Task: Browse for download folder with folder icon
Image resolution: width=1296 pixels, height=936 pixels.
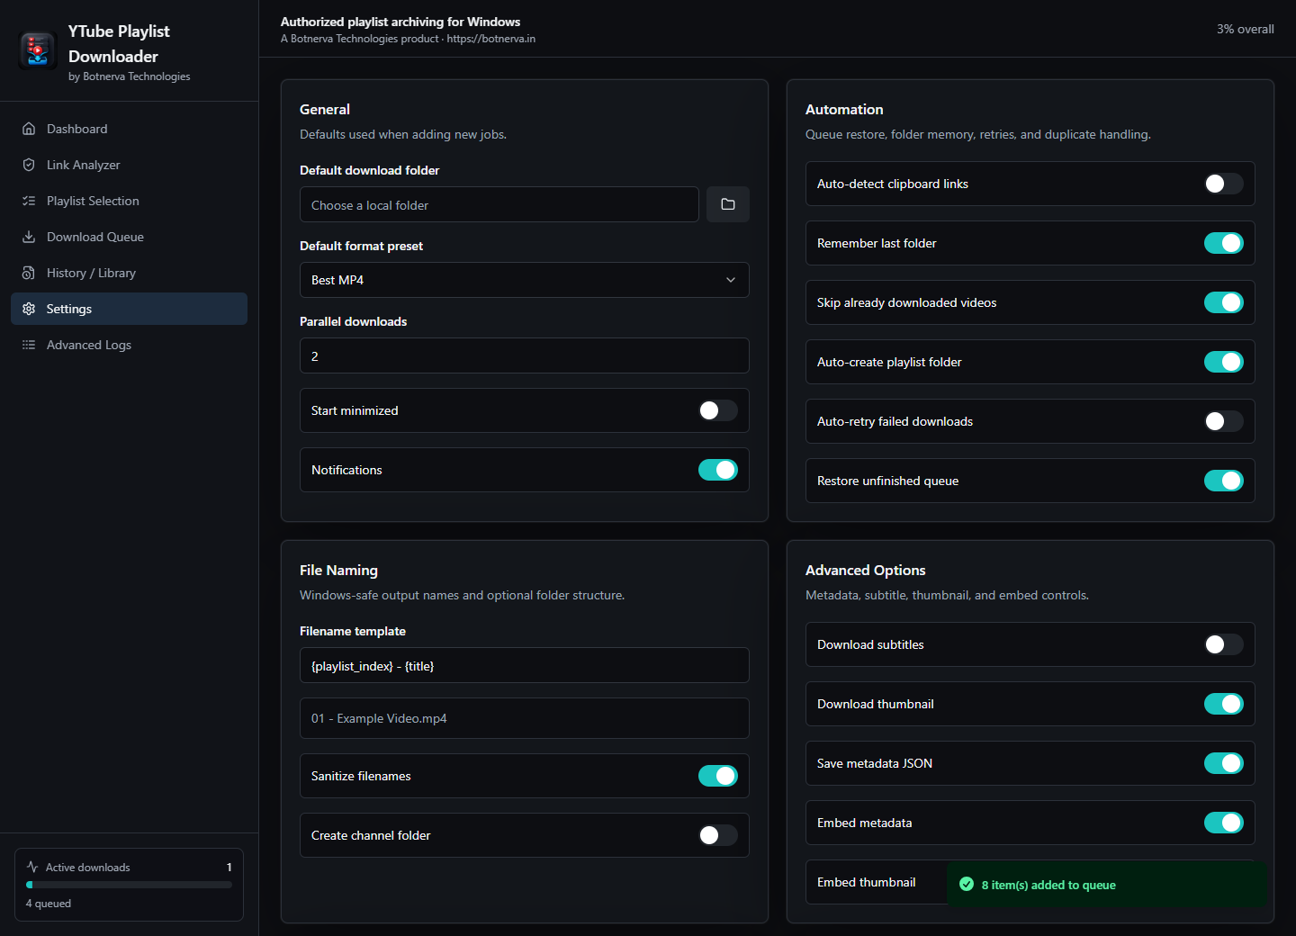Action: 728,204
